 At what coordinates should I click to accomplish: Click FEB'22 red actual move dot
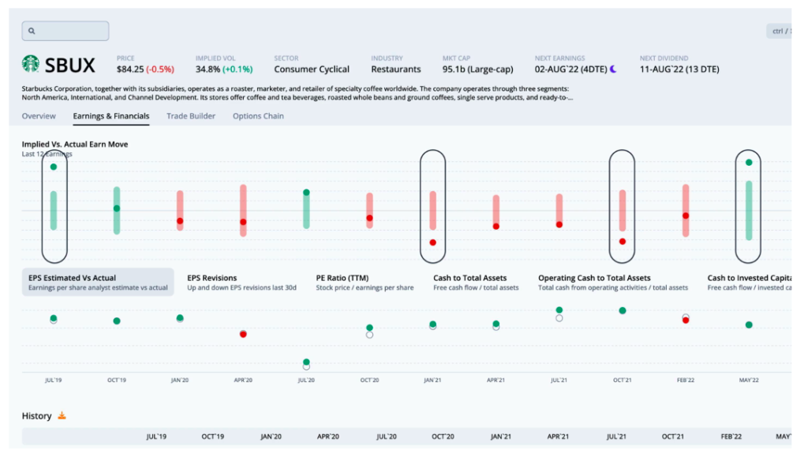tap(686, 216)
